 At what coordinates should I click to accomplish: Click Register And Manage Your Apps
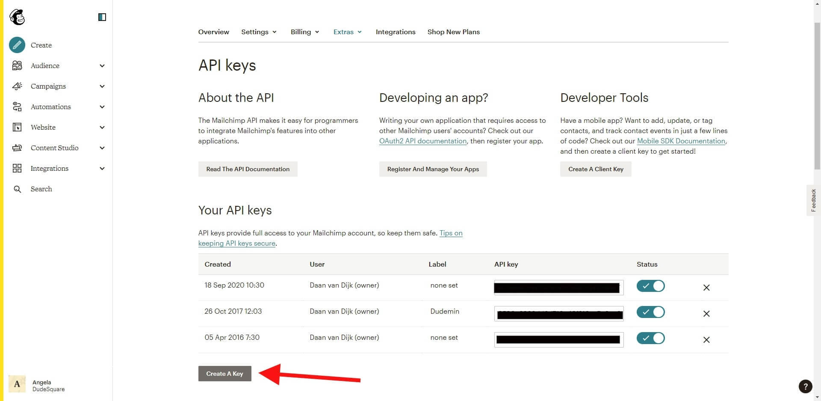pyautogui.click(x=433, y=169)
